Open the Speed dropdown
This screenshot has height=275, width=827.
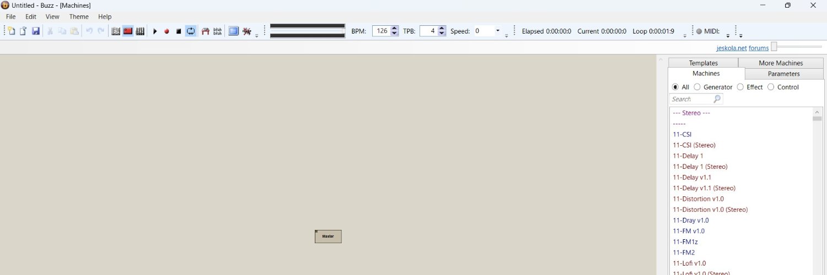[x=498, y=31]
